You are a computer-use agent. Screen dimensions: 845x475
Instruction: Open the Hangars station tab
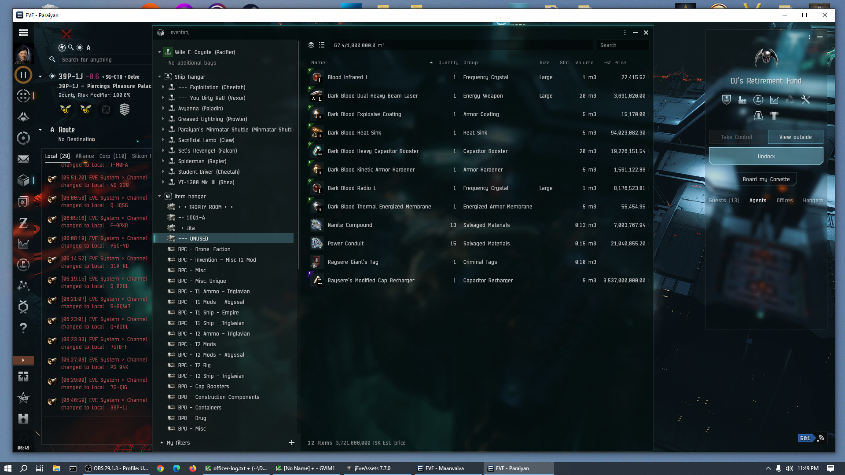pos(813,200)
